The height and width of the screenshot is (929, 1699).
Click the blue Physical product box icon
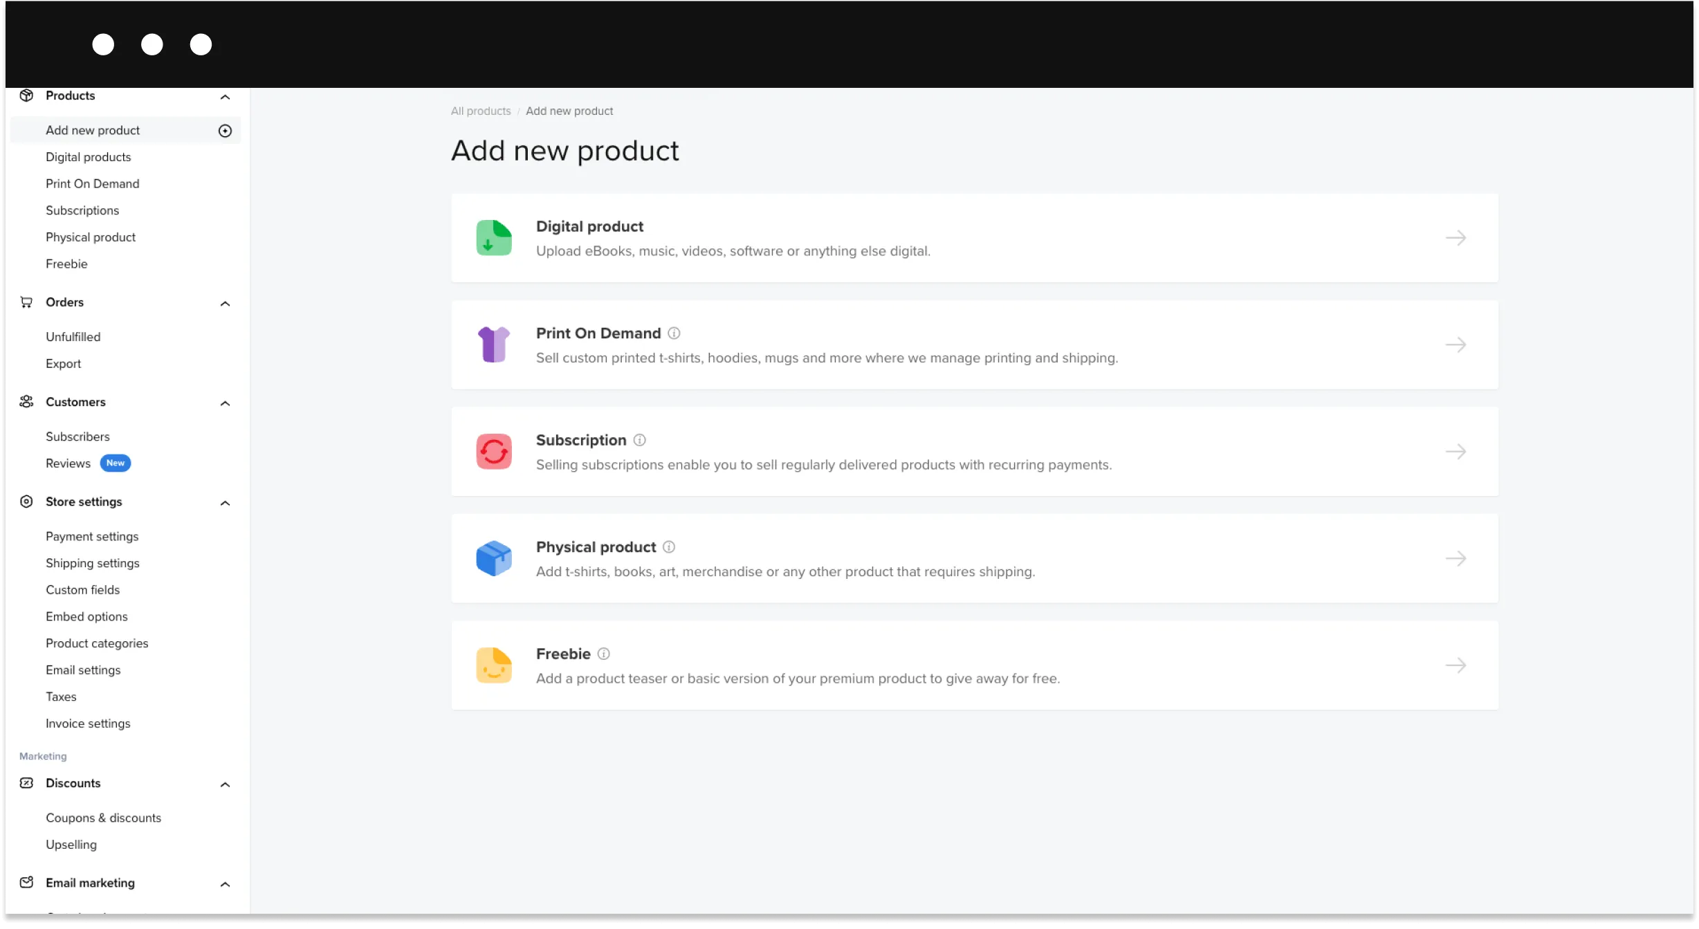pyautogui.click(x=494, y=558)
